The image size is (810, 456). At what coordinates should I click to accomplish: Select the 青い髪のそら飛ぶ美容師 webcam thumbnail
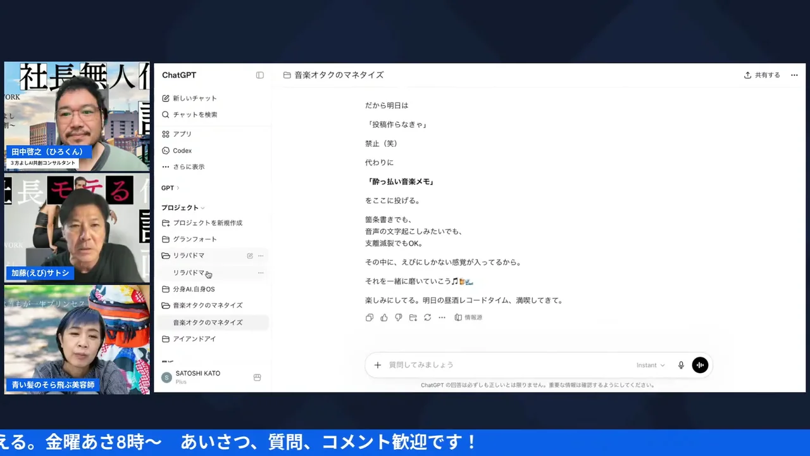click(77, 339)
